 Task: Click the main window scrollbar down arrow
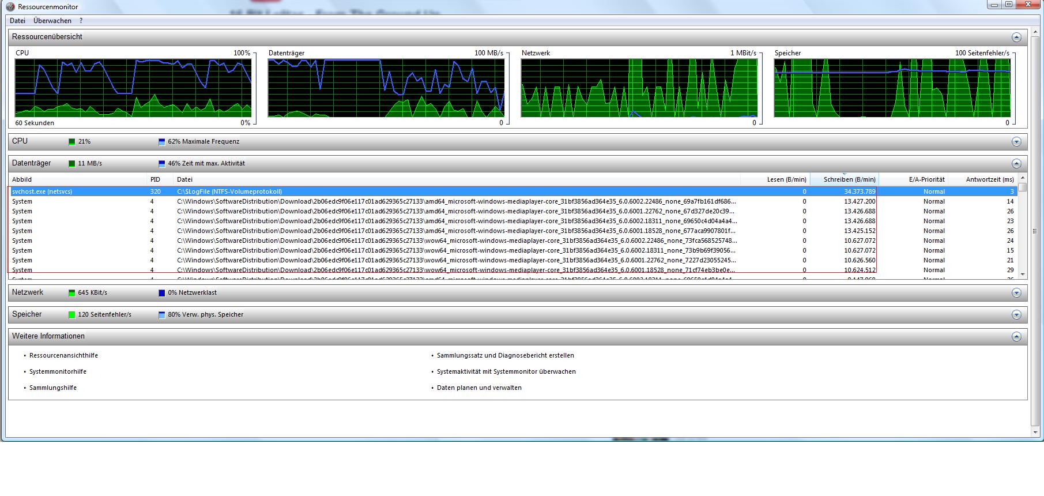pos(1035,432)
